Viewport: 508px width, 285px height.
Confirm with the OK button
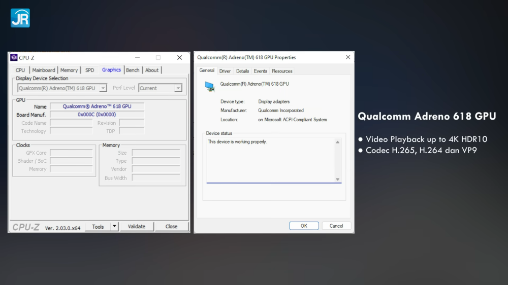click(304, 226)
